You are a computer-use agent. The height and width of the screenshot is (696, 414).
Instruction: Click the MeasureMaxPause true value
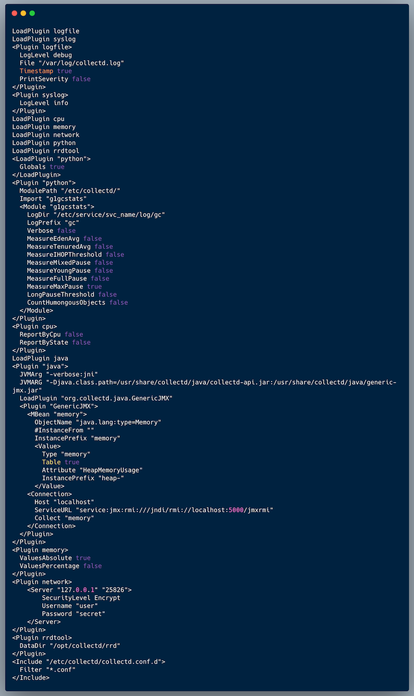point(95,287)
